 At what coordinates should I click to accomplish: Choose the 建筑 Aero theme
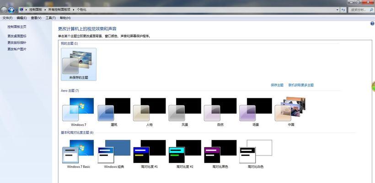114,112
